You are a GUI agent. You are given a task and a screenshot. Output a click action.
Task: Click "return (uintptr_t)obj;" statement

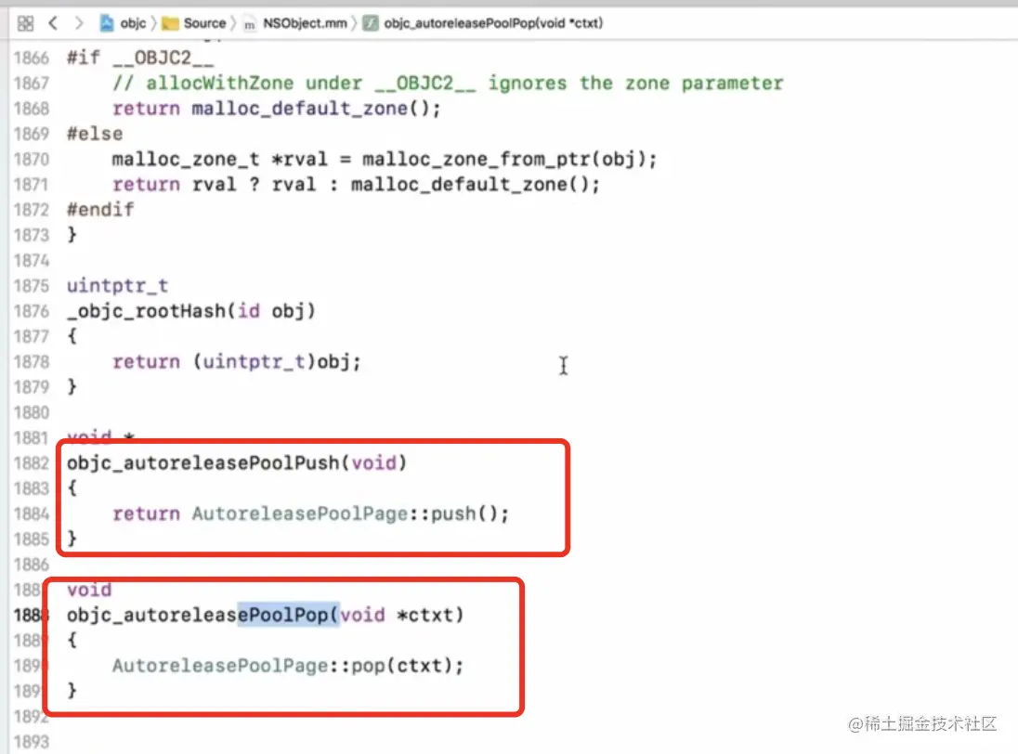pos(236,361)
